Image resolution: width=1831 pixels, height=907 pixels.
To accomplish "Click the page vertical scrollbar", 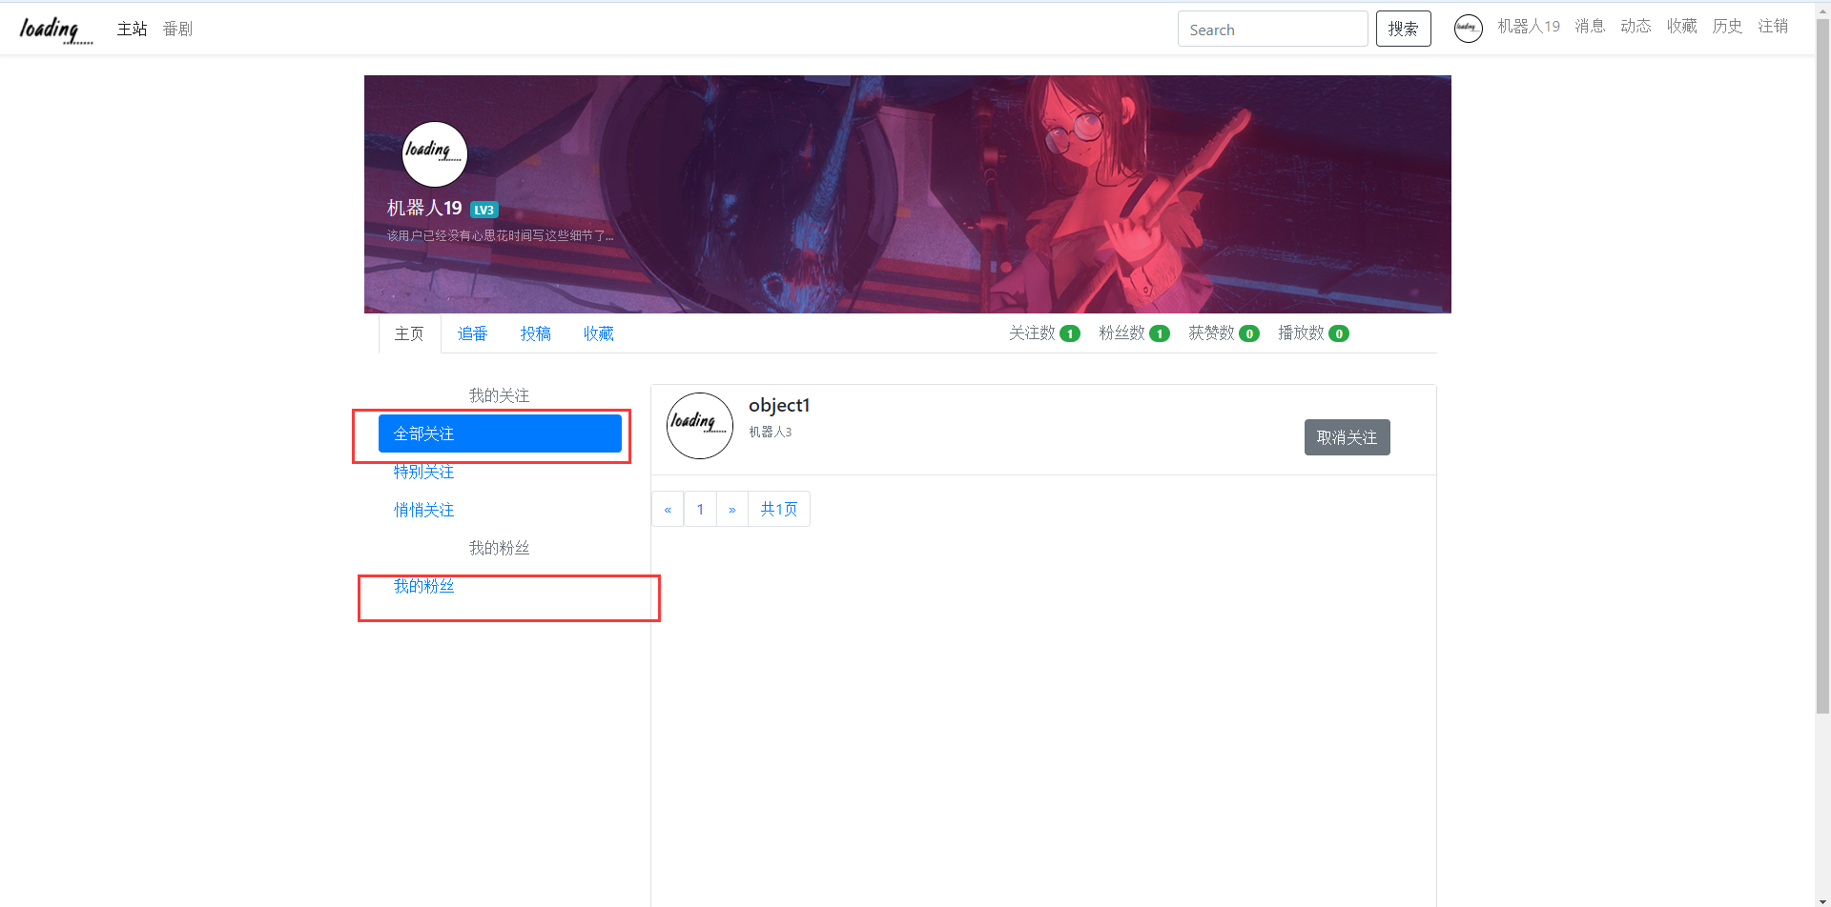I will pos(1822,367).
